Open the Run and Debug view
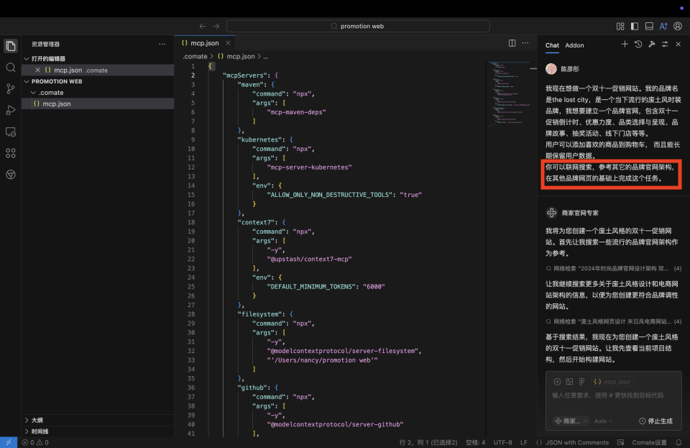Image resolution: width=690 pixels, height=448 pixels. point(11,110)
